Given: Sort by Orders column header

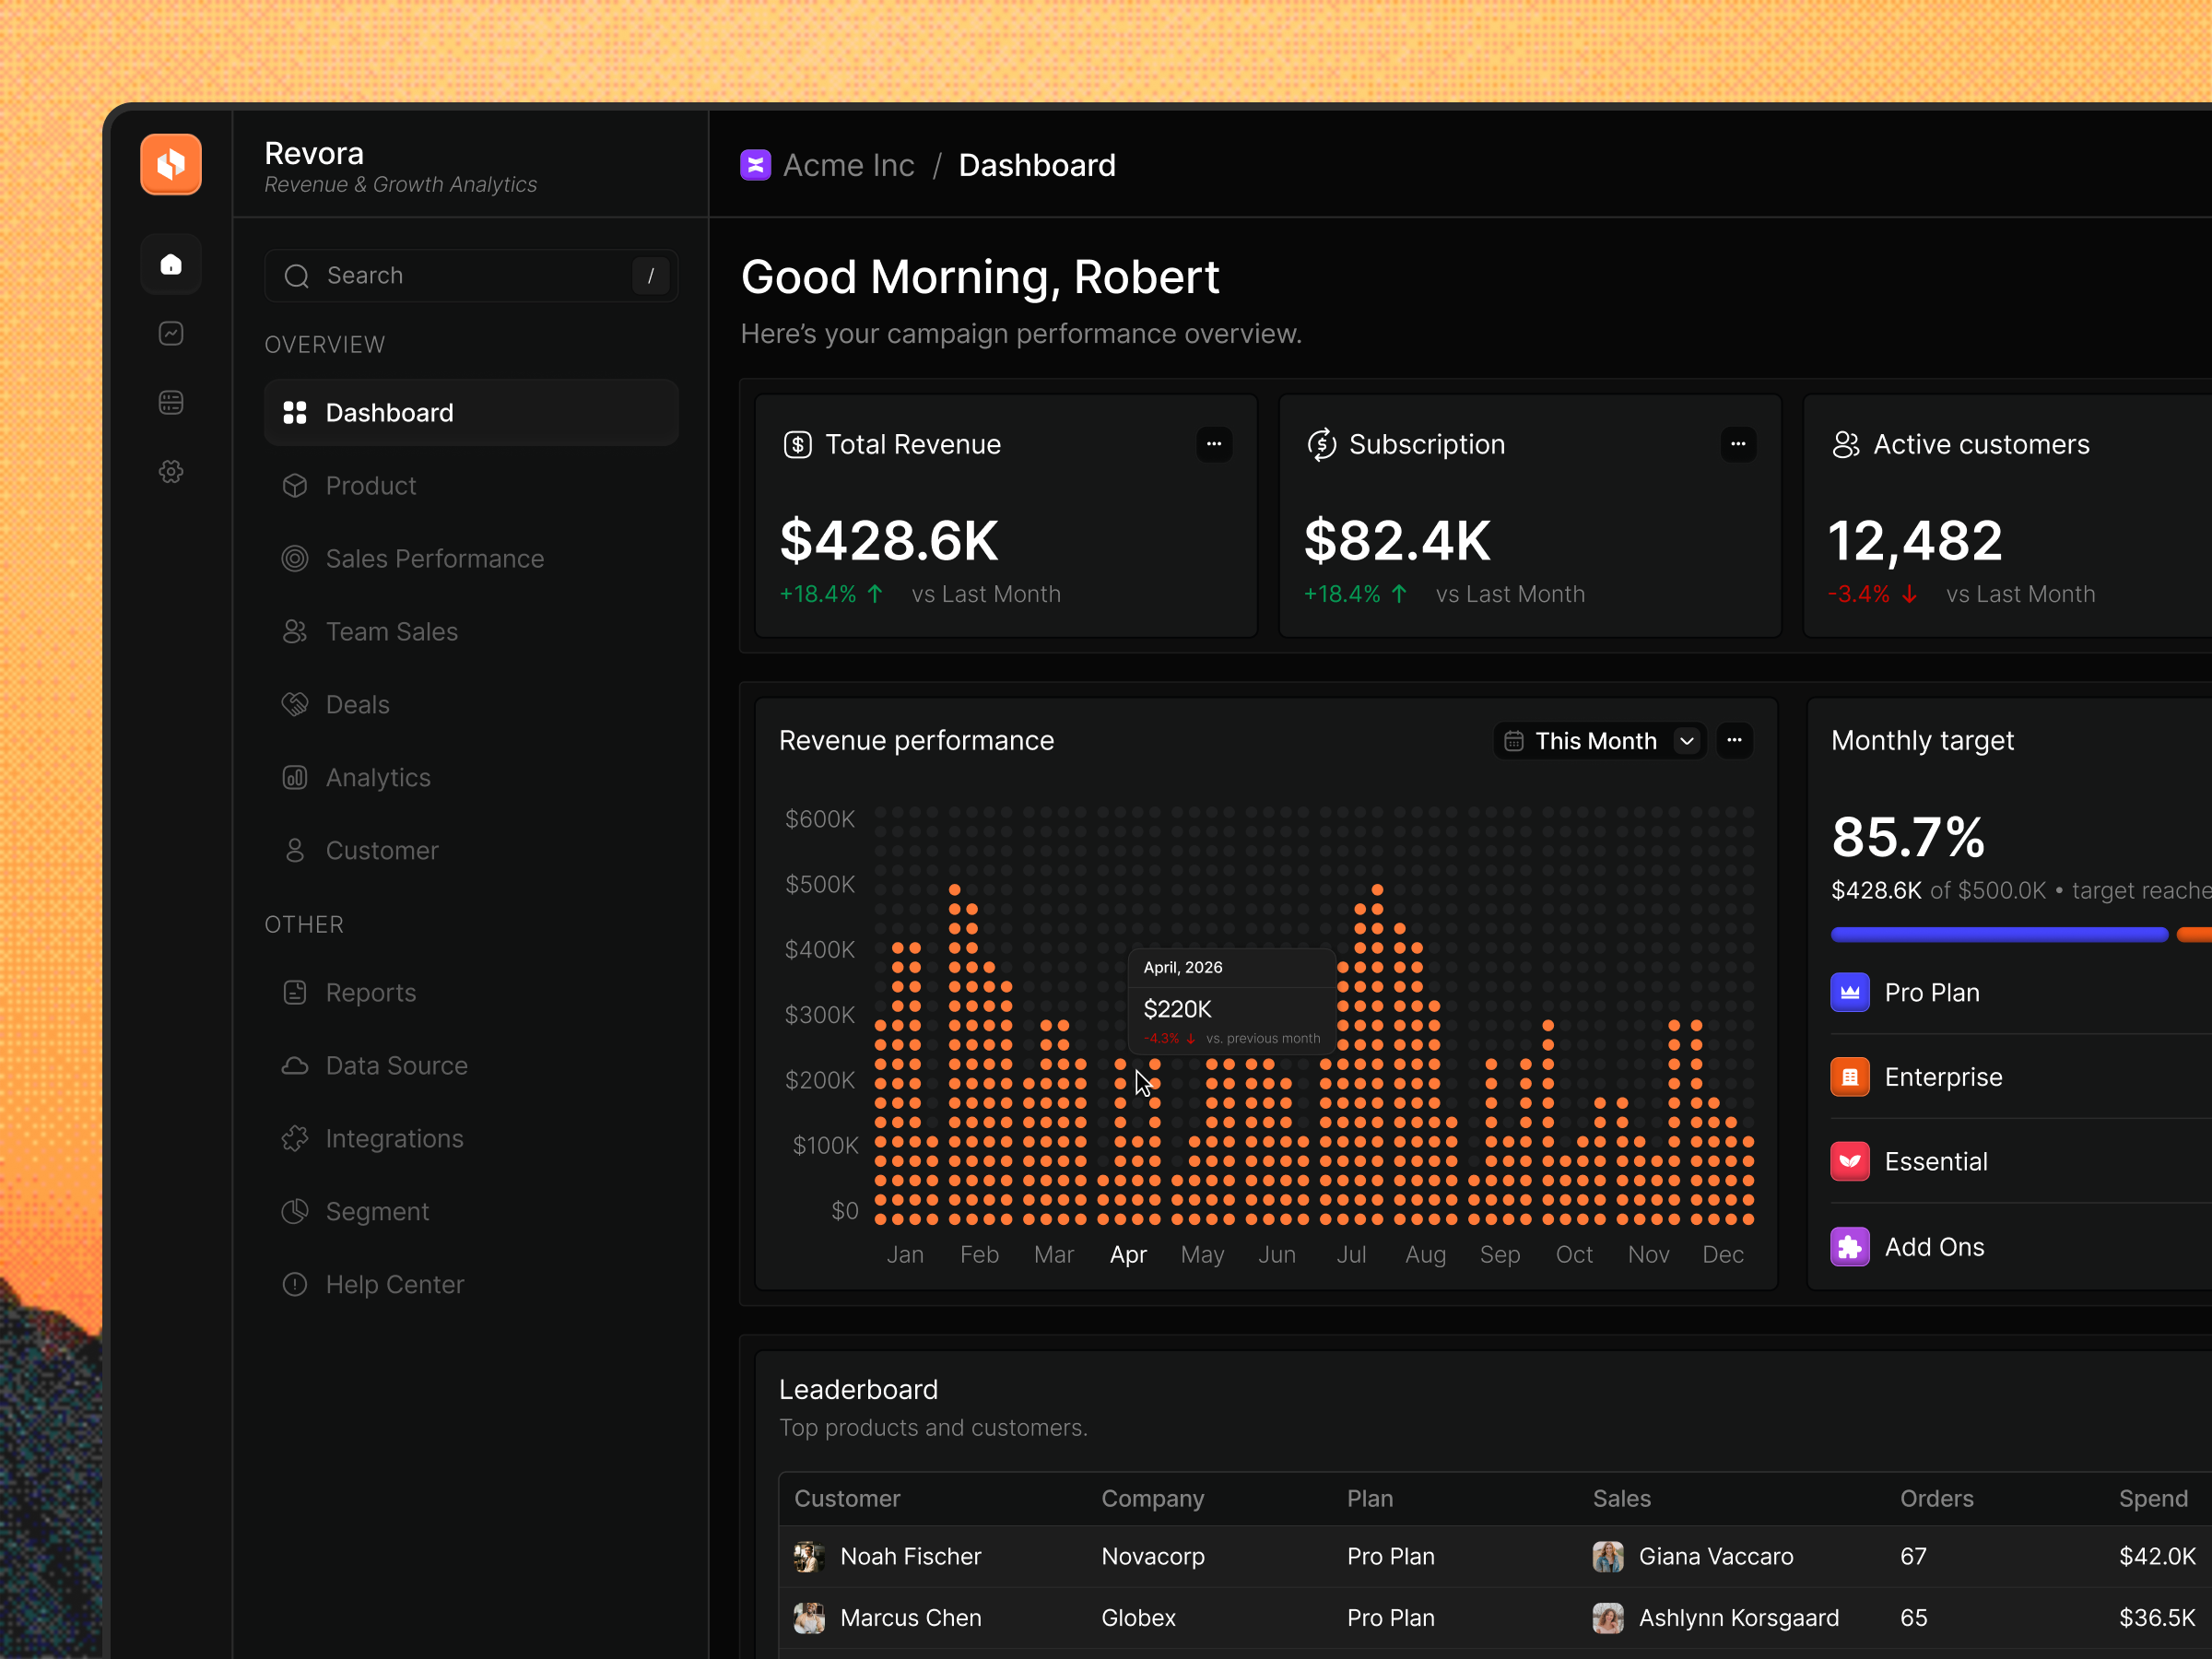Looking at the screenshot, I should tap(1937, 1498).
